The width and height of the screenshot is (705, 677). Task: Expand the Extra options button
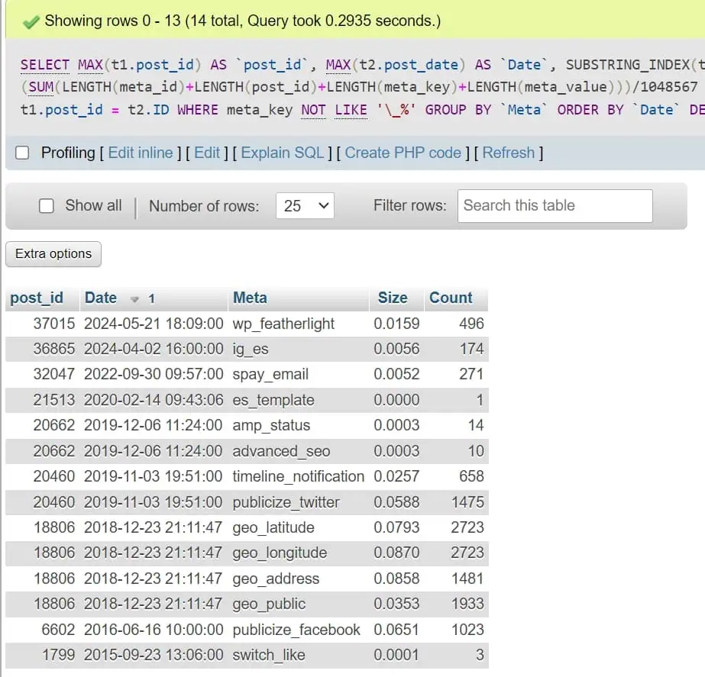53,254
